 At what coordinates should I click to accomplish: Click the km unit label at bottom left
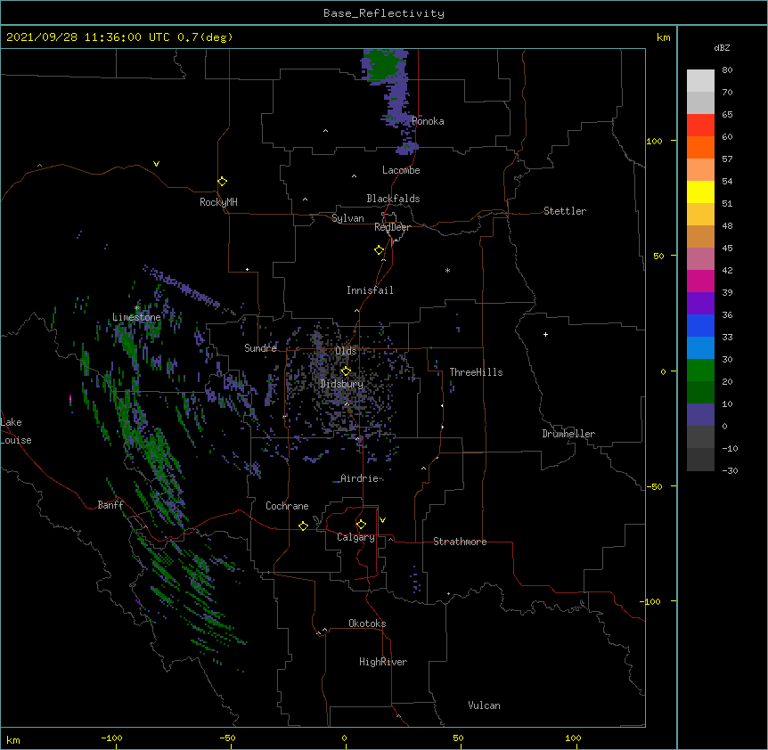pos(13,740)
